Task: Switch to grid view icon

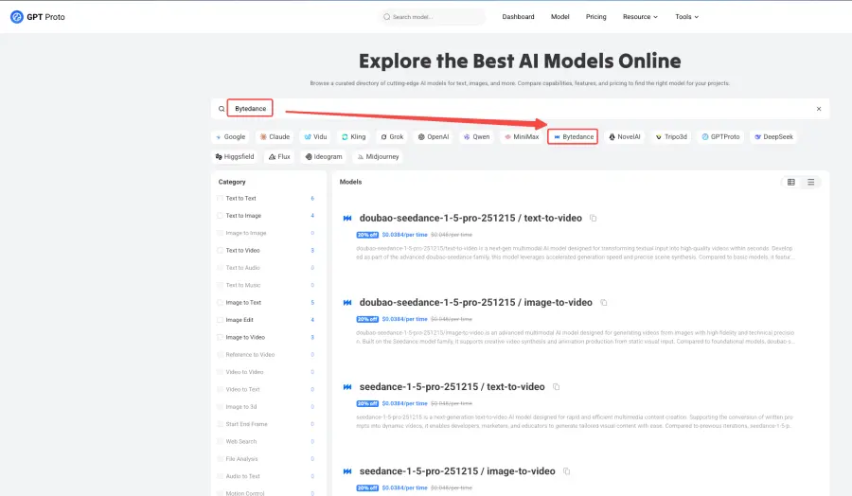Action: point(791,182)
